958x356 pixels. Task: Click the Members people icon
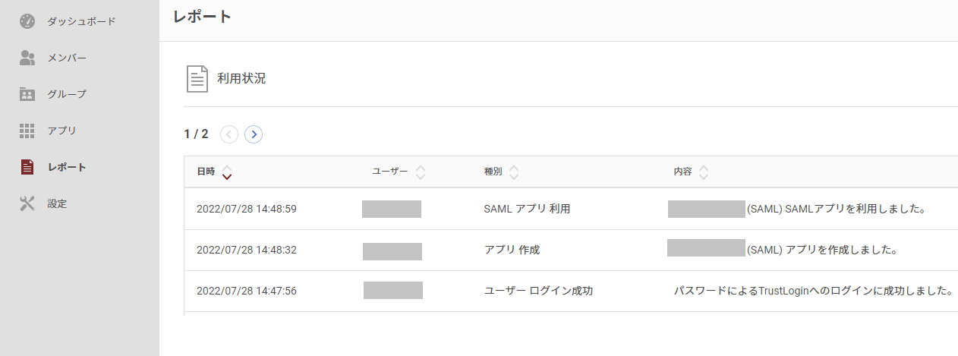click(27, 58)
